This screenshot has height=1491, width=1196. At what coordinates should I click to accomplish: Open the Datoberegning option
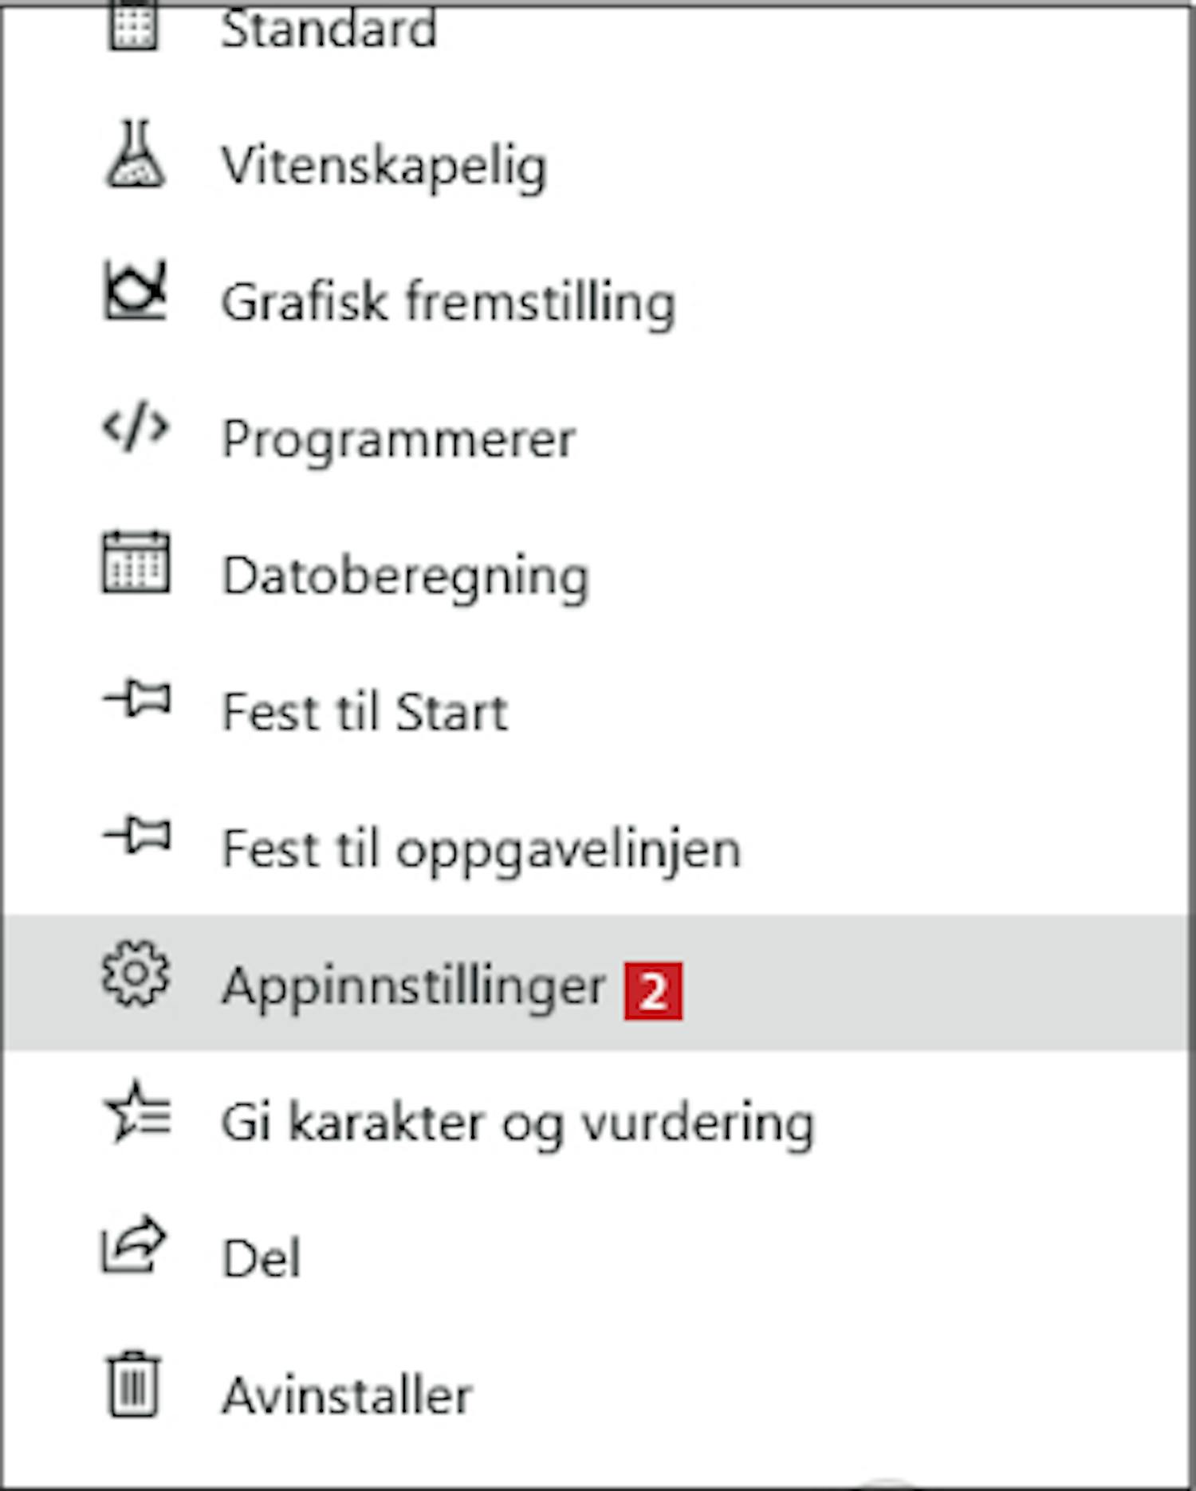coord(405,576)
